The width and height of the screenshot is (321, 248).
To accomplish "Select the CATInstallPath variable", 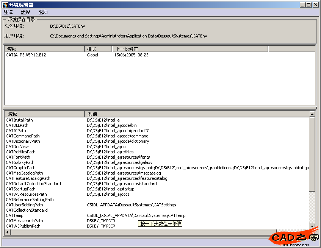I will tap(19, 120).
